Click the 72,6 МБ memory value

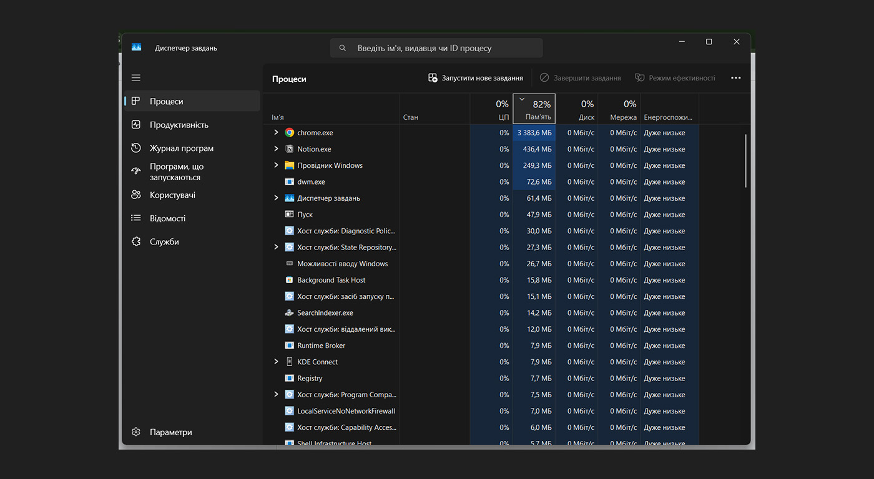[539, 181]
